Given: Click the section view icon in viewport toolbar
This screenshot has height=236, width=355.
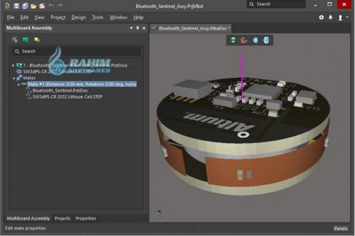Looking at the screenshot, I should (266, 40).
